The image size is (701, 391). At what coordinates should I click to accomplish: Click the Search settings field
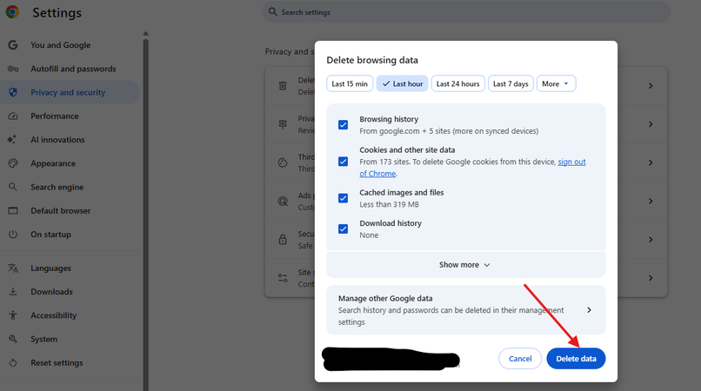coord(465,12)
